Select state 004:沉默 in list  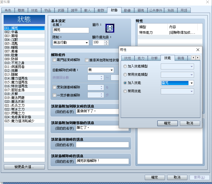[24, 40]
